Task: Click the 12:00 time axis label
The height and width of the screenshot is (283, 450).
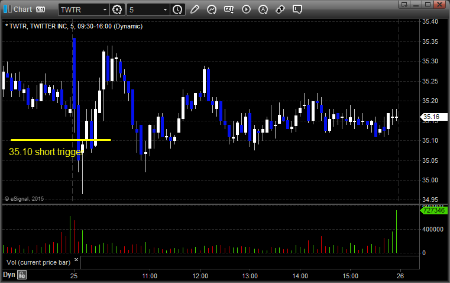Action: pos(200,276)
